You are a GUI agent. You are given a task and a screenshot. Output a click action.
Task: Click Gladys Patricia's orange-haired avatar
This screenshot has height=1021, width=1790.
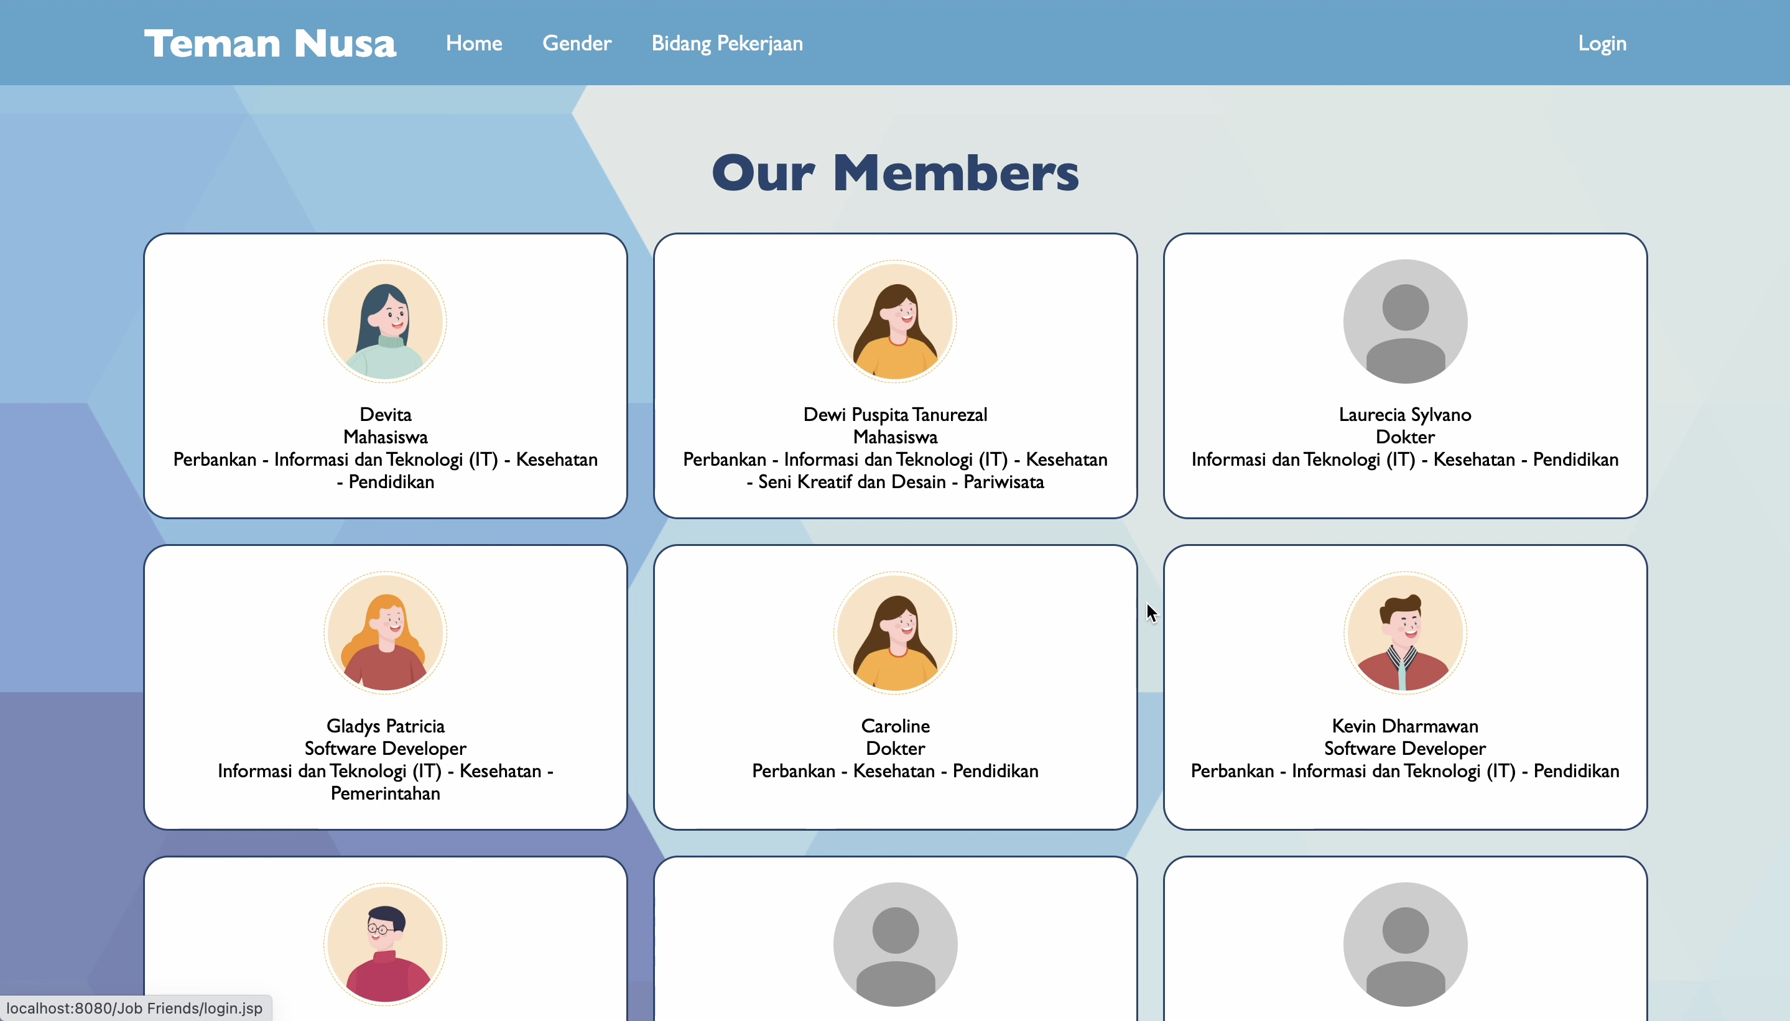[x=385, y=632]
